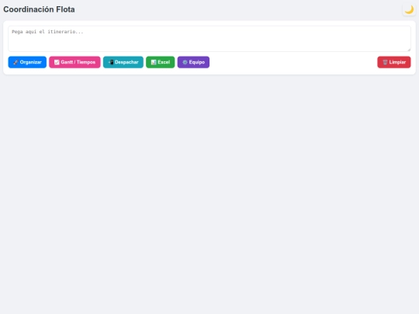
Task: Click the textarea resize handle corner
Action: 409,50
